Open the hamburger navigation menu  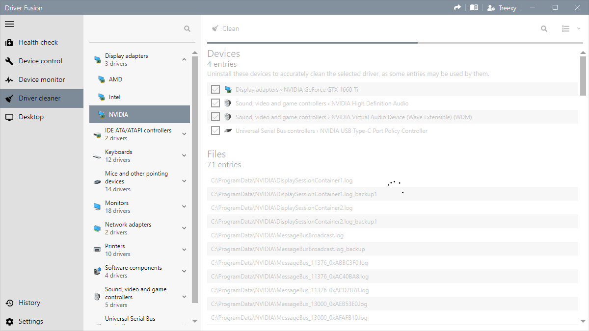coord(9,24)
